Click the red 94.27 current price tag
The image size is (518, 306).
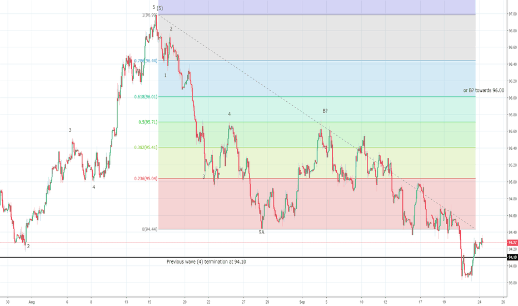pyautogui.click(x=512, y=243)
